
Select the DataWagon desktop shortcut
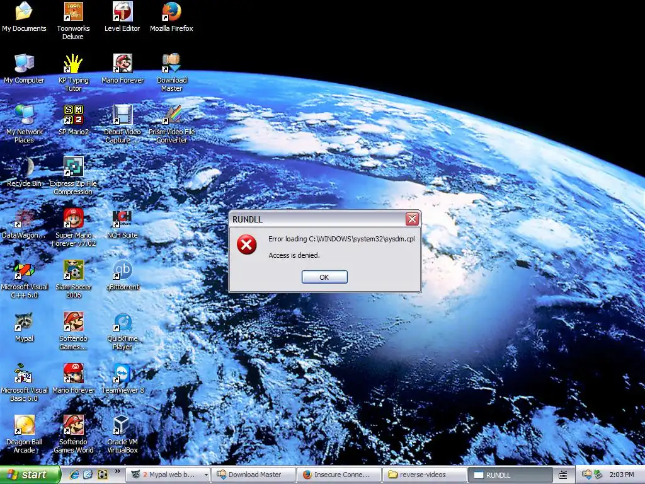[24, 224]
